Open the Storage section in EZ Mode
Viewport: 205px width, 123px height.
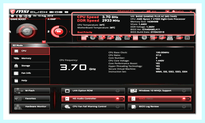pyautogui.click(x=30, y=65)
